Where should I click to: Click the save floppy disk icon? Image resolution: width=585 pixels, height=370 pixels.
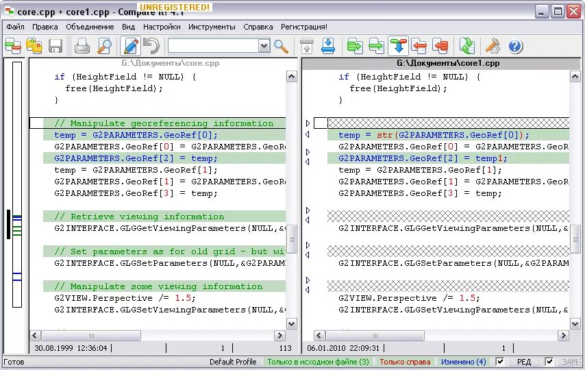coord(55,47)
